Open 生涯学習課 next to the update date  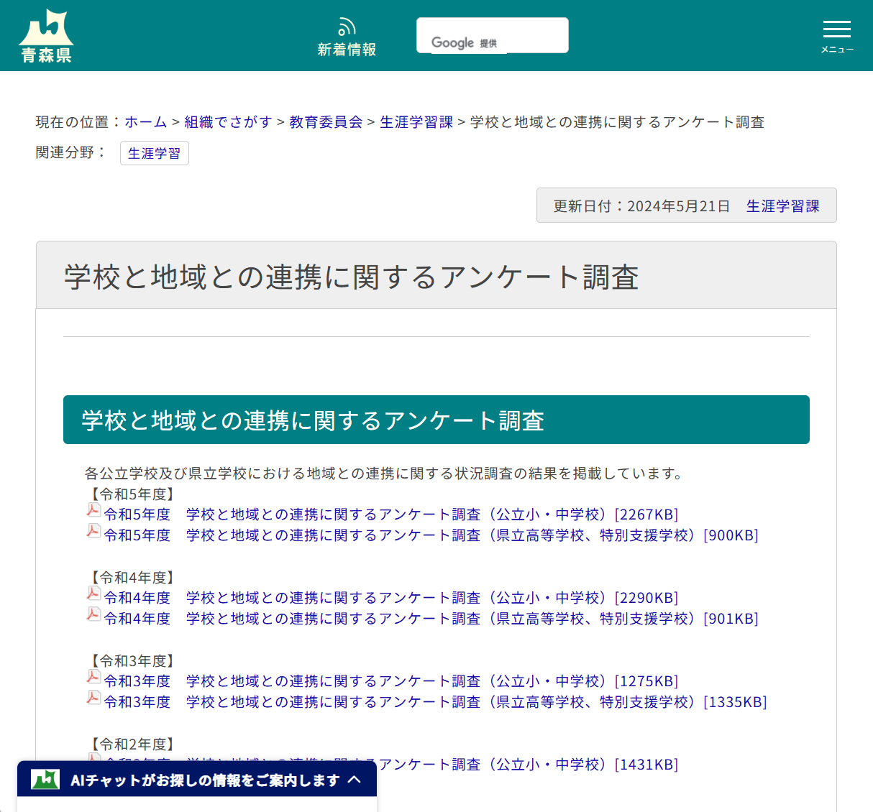(784, 206)
